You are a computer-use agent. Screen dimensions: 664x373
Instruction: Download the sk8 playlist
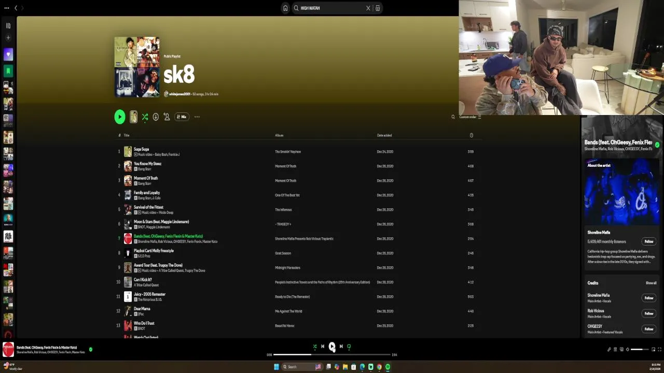(156, 117)
